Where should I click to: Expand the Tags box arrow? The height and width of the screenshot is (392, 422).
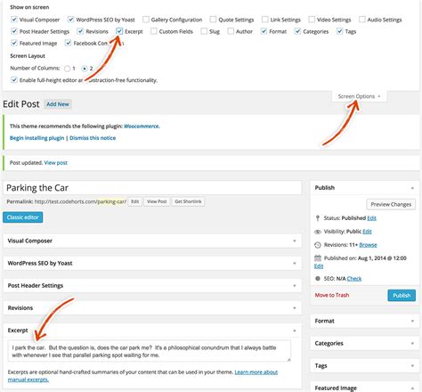pos(412,366)
